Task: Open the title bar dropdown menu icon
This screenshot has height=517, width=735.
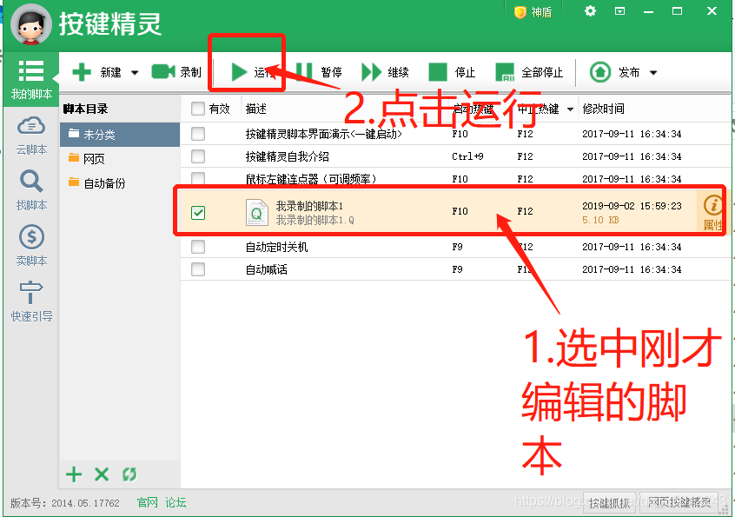Action: (x=619, y=10)
